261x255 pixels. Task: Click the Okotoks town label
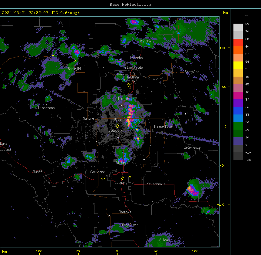125,212
